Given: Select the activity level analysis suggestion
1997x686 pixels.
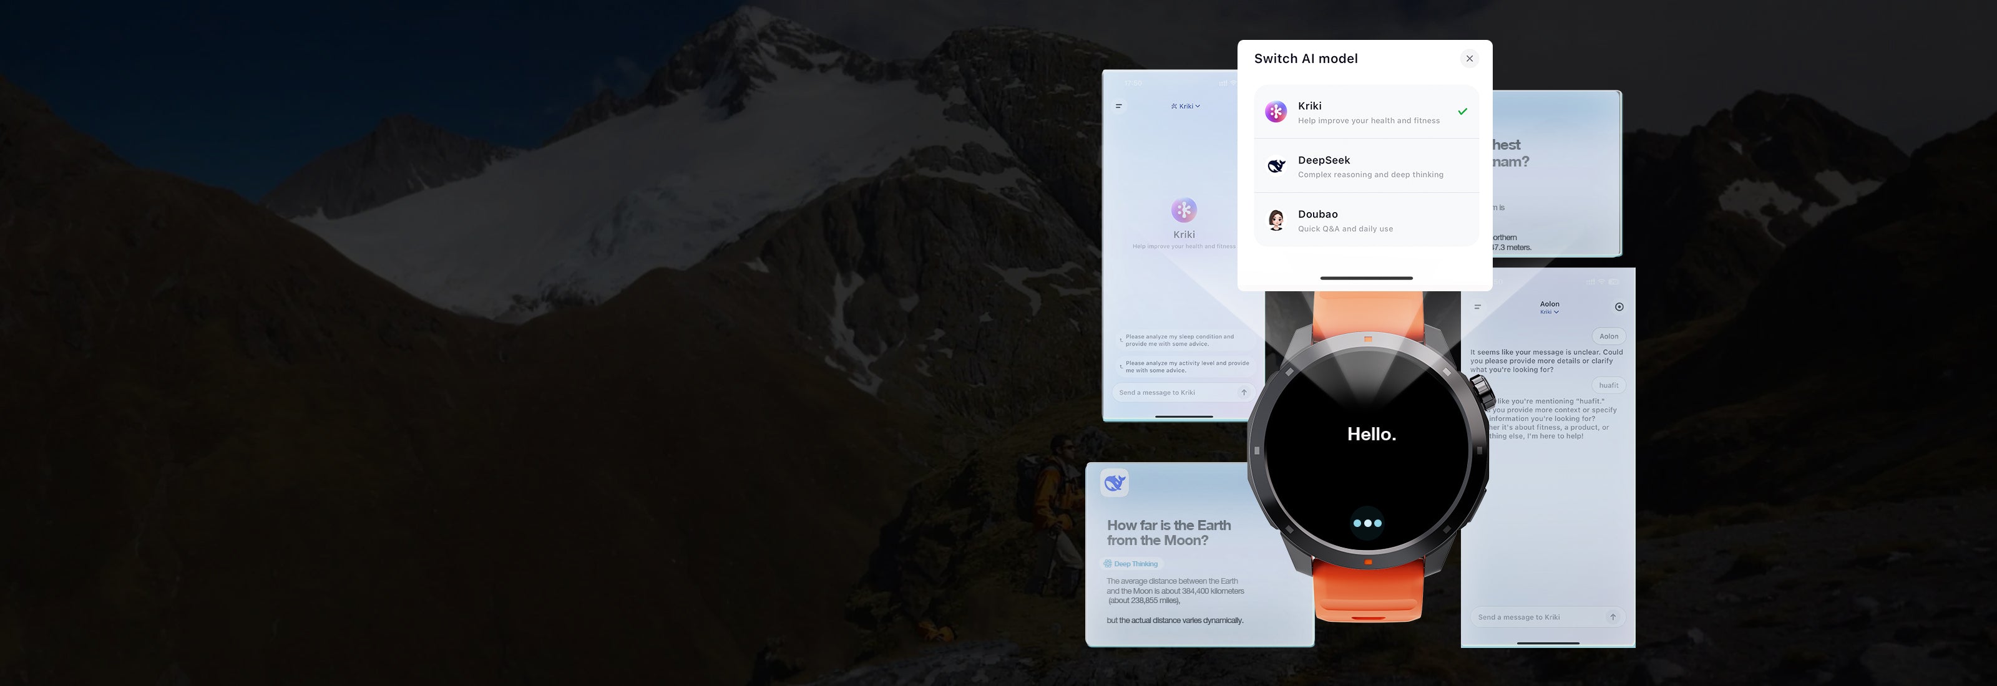Looking at the screenshot, I should click(1184, 367).
